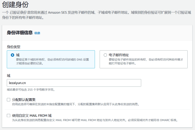This screenshot has width=195, height=130.
Task: Click the italic 已验证身份 term in description
Action: [18, 13]
